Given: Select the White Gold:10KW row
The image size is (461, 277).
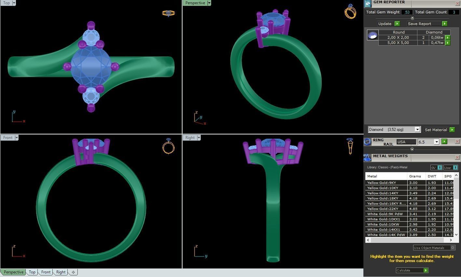Looking at the screenshot, I should point(410,224).
